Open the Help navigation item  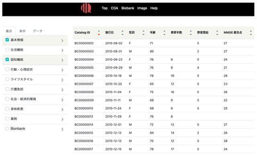pos(154,8)
